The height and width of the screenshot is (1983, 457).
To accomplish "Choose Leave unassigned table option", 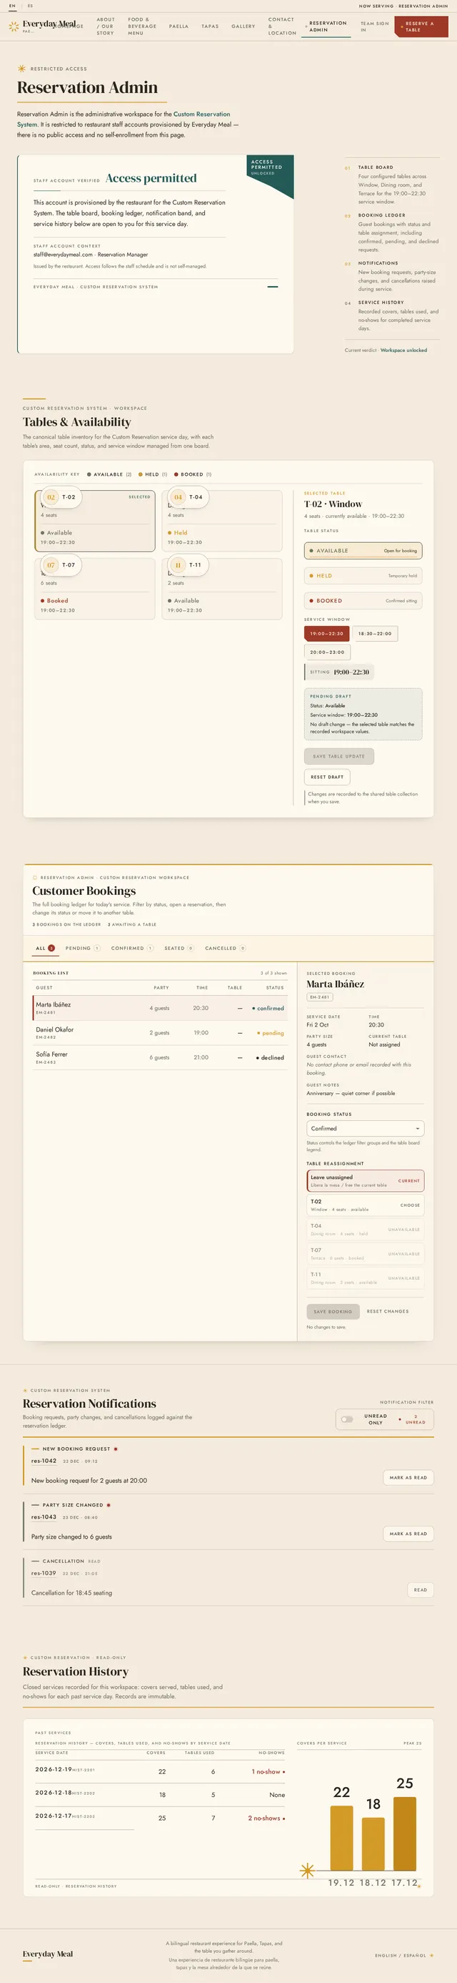I will pyautogui.click(x=366, y=1180).
